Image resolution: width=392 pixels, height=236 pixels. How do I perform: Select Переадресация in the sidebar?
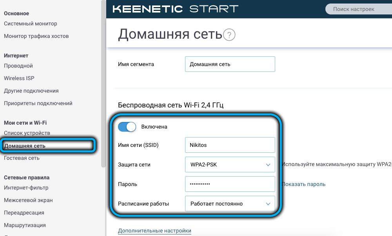pos(24,213)
